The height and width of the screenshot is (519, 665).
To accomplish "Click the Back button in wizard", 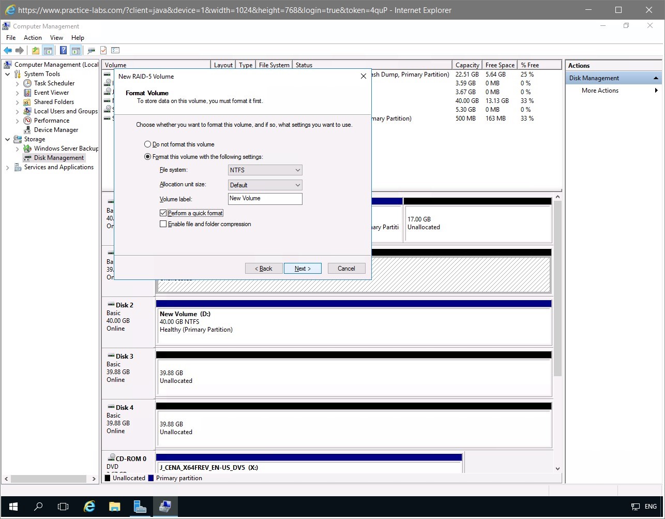I will [264, 269].
